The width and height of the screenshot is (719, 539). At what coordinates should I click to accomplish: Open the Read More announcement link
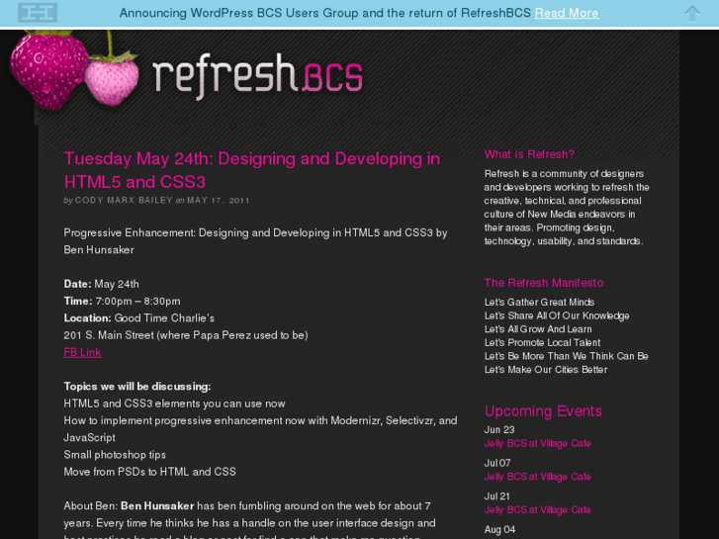(567, 13)
